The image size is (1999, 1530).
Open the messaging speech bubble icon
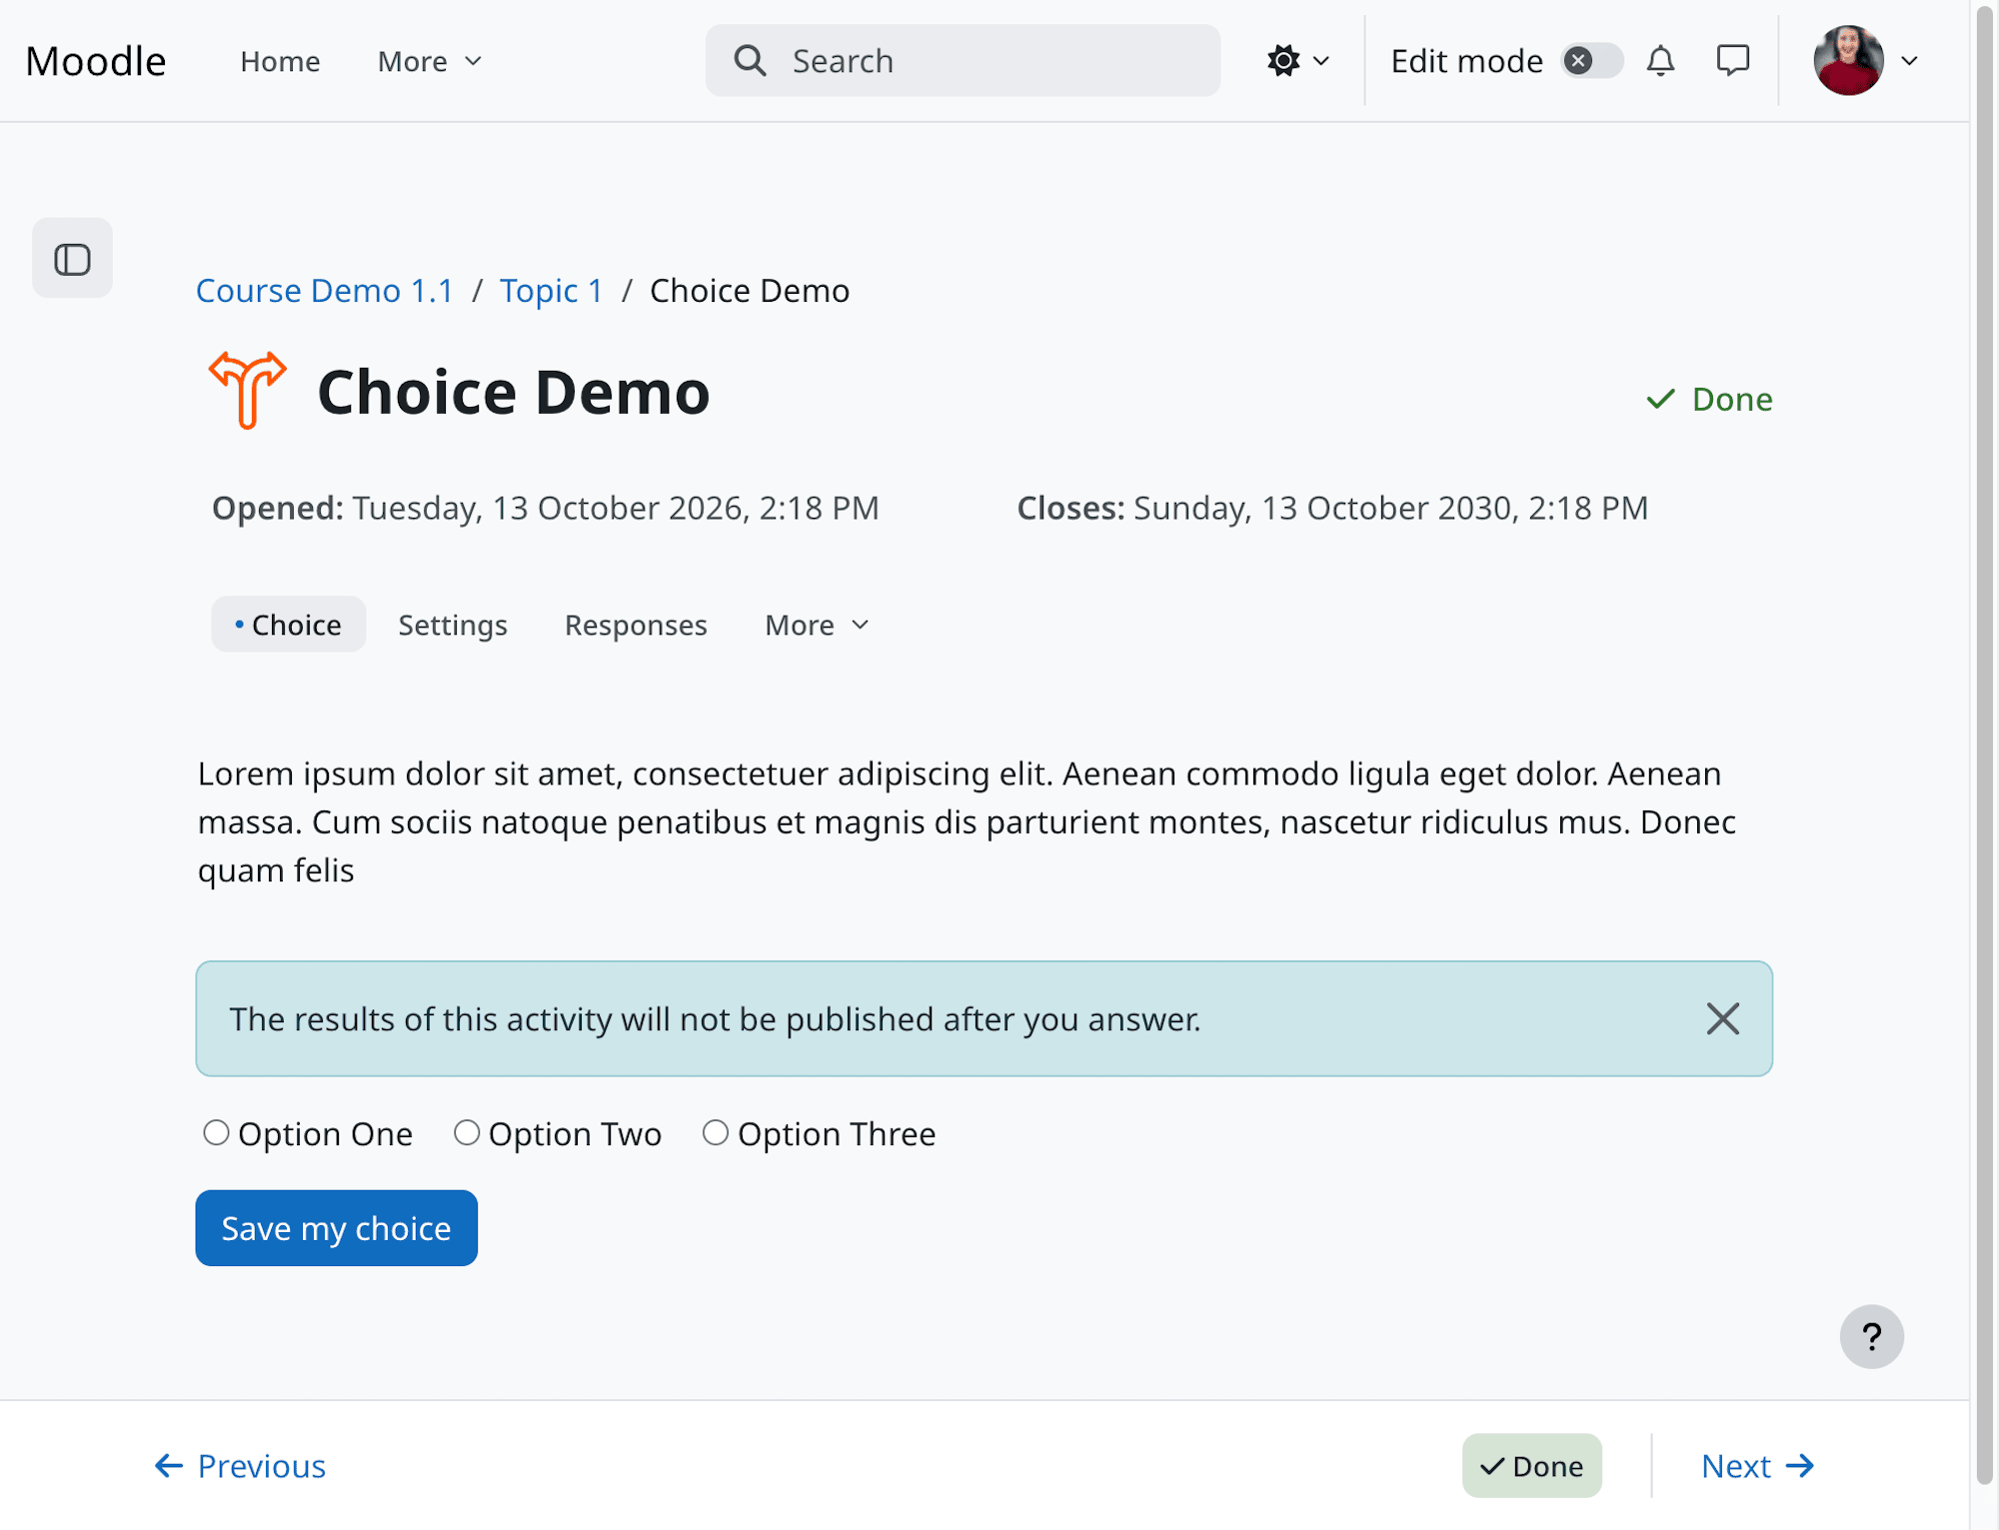[x=1732, y=61]
